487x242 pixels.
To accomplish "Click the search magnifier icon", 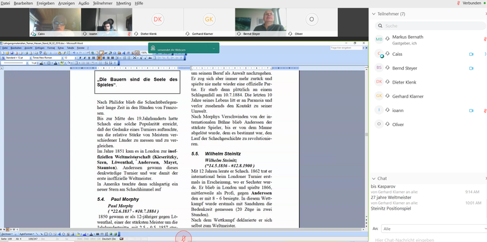I will pos(380,26).
